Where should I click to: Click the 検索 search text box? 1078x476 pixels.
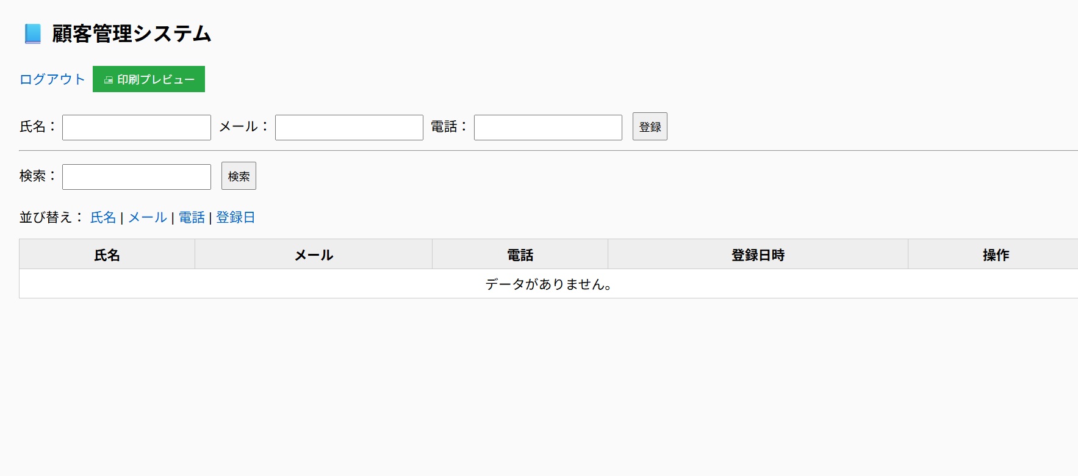pos(137,177)
